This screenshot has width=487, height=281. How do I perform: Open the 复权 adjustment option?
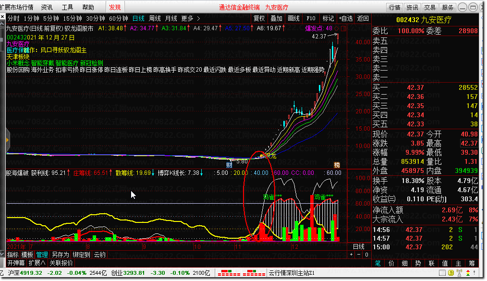point(259,19)
